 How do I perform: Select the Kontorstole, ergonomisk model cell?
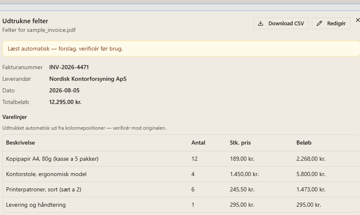tap(46, 174)
